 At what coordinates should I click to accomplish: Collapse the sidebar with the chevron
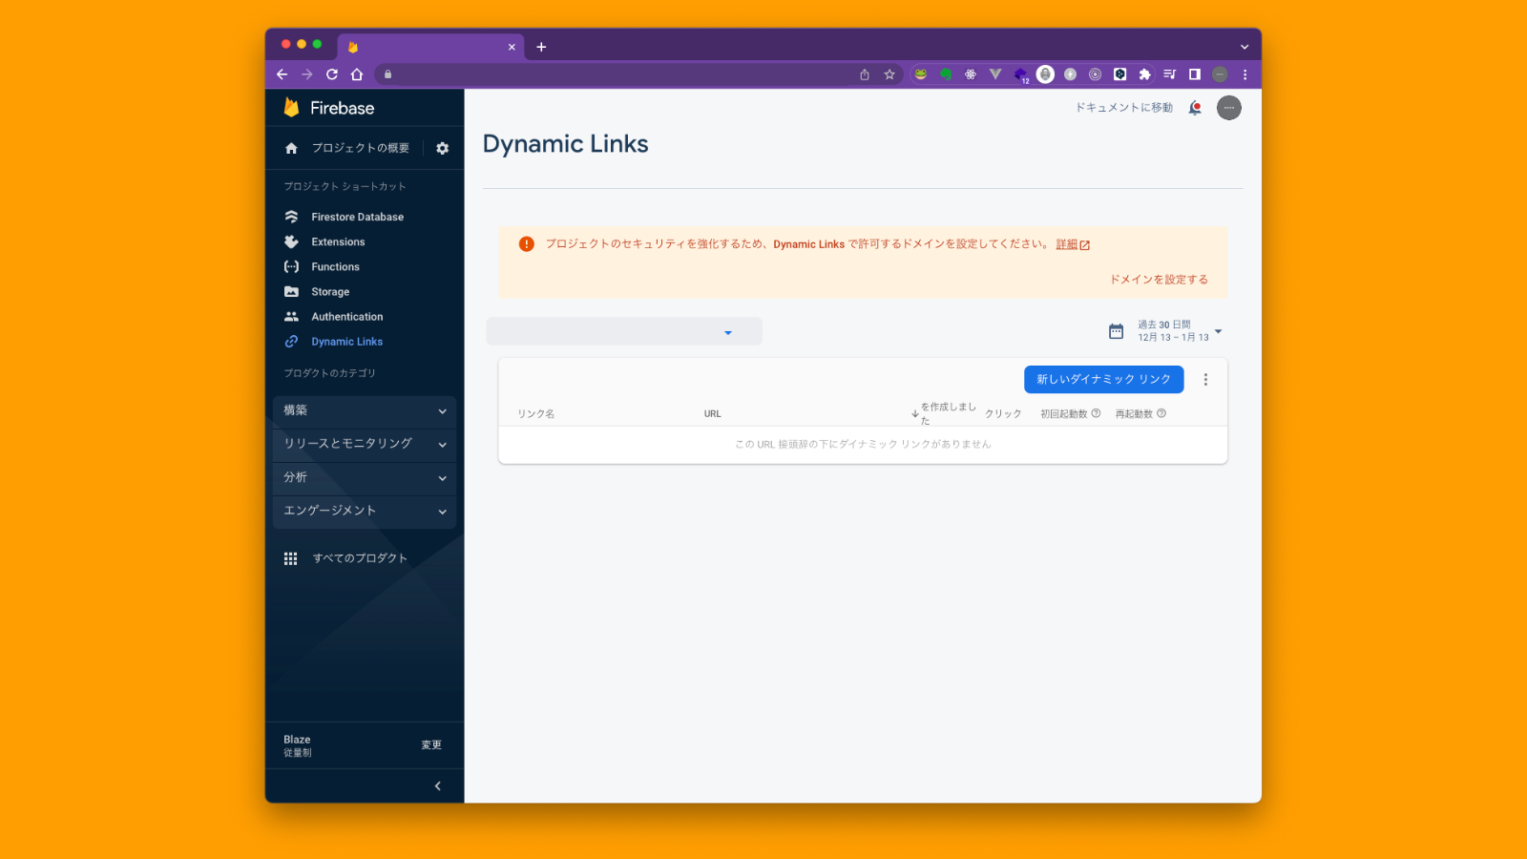coord(438,786)
